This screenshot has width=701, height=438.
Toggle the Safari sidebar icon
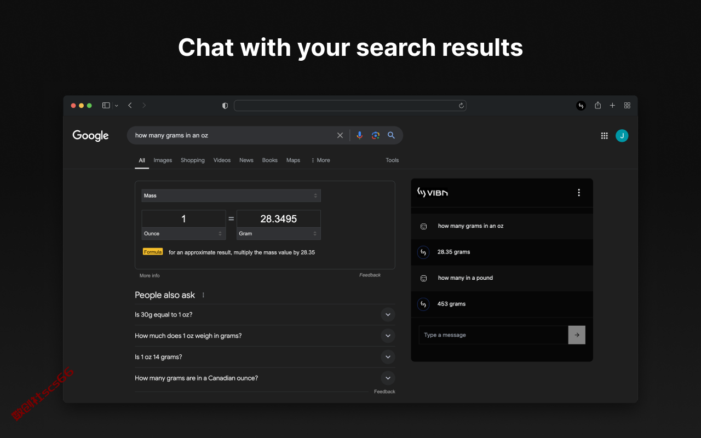[x=106, y=106]
